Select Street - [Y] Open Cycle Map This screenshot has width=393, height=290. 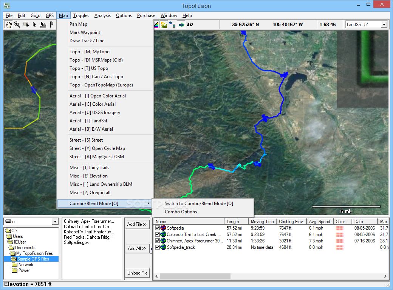97,148
